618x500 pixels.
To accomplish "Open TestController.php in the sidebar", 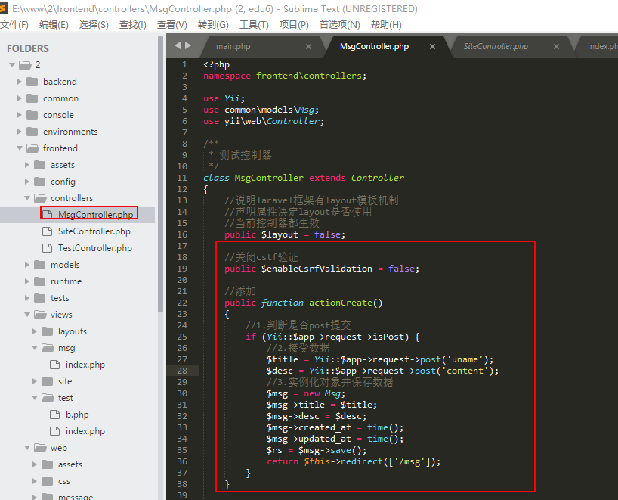I will (94, 248).
